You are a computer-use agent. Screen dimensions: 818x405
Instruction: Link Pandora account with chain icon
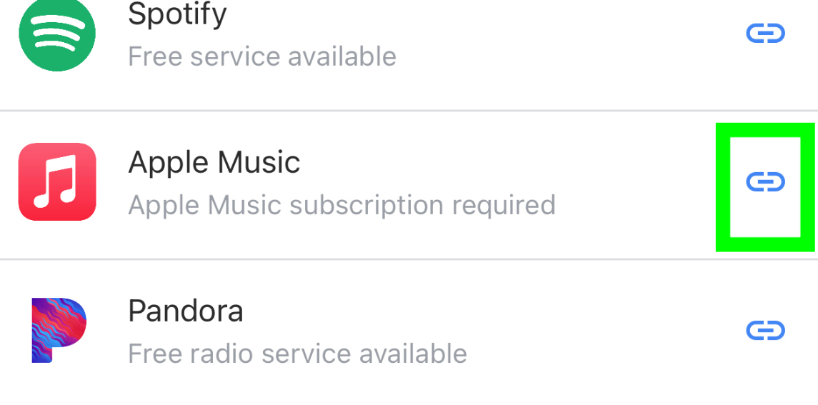[765, 331]
